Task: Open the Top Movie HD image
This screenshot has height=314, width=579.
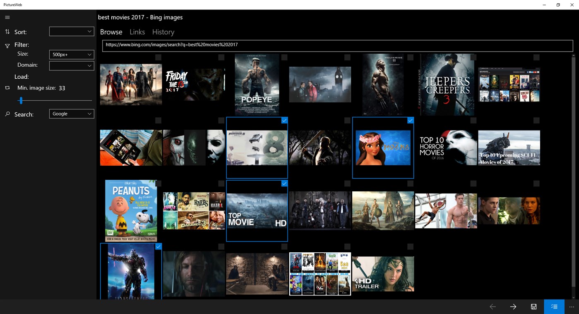Action: click(x=257, y=211)
